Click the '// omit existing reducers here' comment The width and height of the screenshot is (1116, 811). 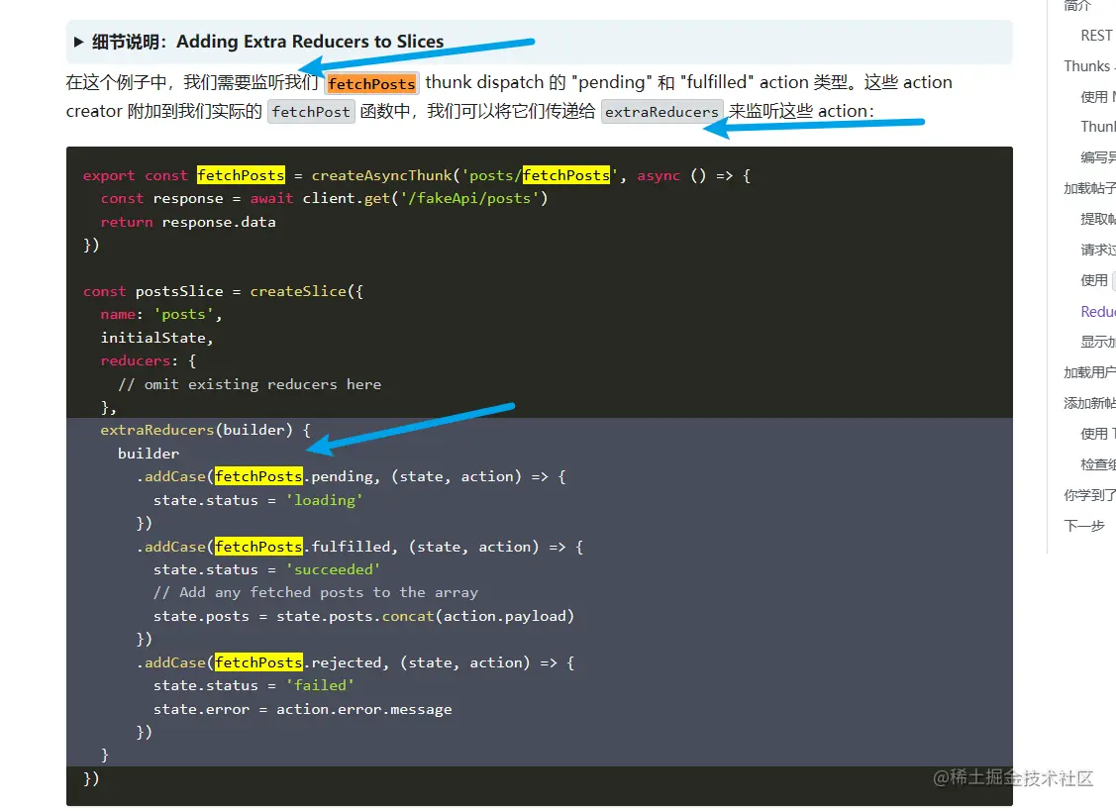pyautogui.click(x=250, y=384)
